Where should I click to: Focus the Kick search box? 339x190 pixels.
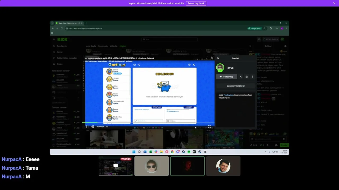pyautogui.click(x=169, y=39)
